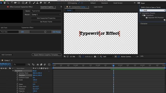Click the transparency grid toggle icon in viewer
The height and width of the screenshot is (93, 166).
pos(119,57)
